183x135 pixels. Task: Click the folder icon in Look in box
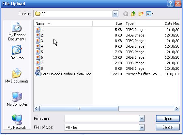(38, 14)
